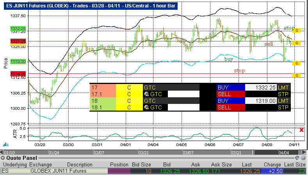Open the chart tools icon below the ATR axis
The image size is (308, 175).
click(5, 145)
